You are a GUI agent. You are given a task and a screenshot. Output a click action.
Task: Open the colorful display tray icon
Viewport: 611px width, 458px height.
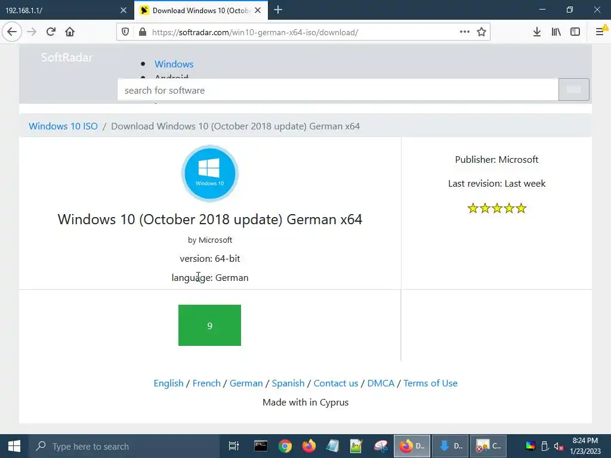[x=530, y=446]
